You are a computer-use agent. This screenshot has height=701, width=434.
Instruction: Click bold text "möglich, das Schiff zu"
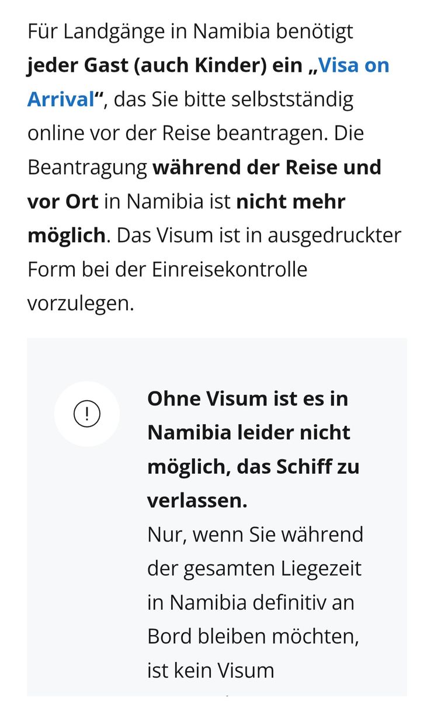253,467
